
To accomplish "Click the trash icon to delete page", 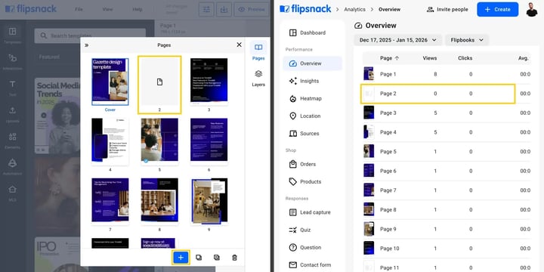I will click(x=234, y=258).
